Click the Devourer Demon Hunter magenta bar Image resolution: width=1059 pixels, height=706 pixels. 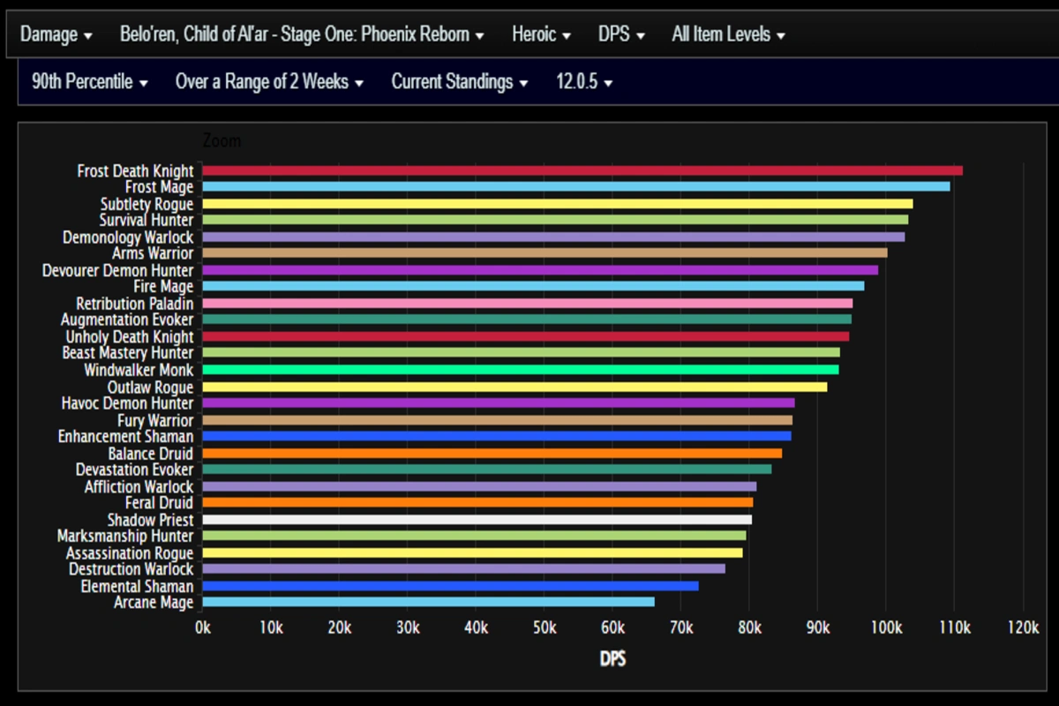point(540,270)
